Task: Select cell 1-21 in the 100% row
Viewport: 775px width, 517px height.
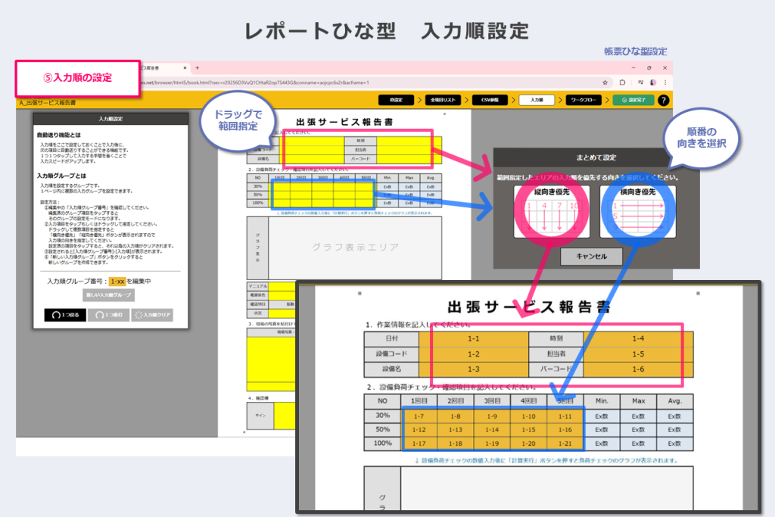Action: tap(565, 444)
